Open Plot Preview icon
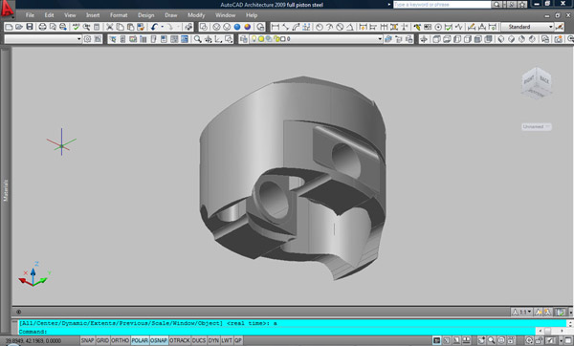Screen dimensions: 574x346 pos(53,27)
